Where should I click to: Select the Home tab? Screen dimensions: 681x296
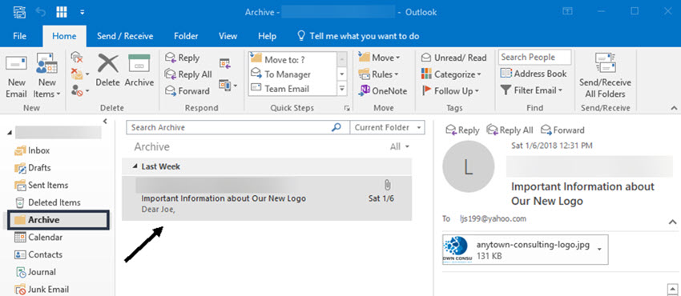[64, 37]
